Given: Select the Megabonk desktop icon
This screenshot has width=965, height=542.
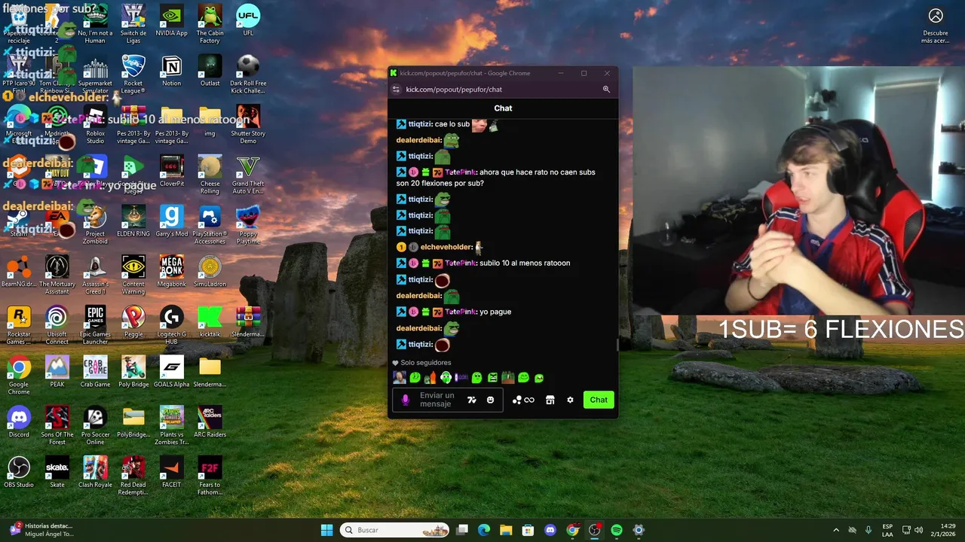Looking at the screenshot, I should [171, 272].
